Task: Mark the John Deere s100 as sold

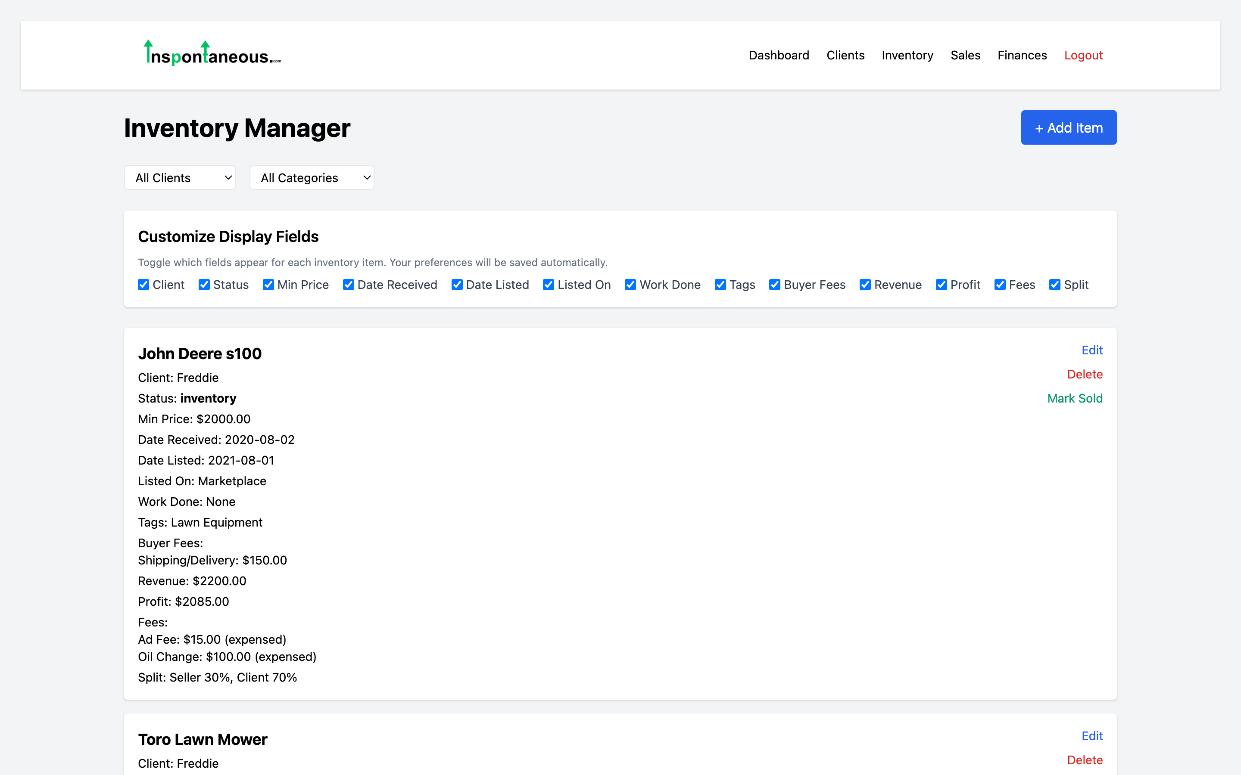Action: point(1075,398)
